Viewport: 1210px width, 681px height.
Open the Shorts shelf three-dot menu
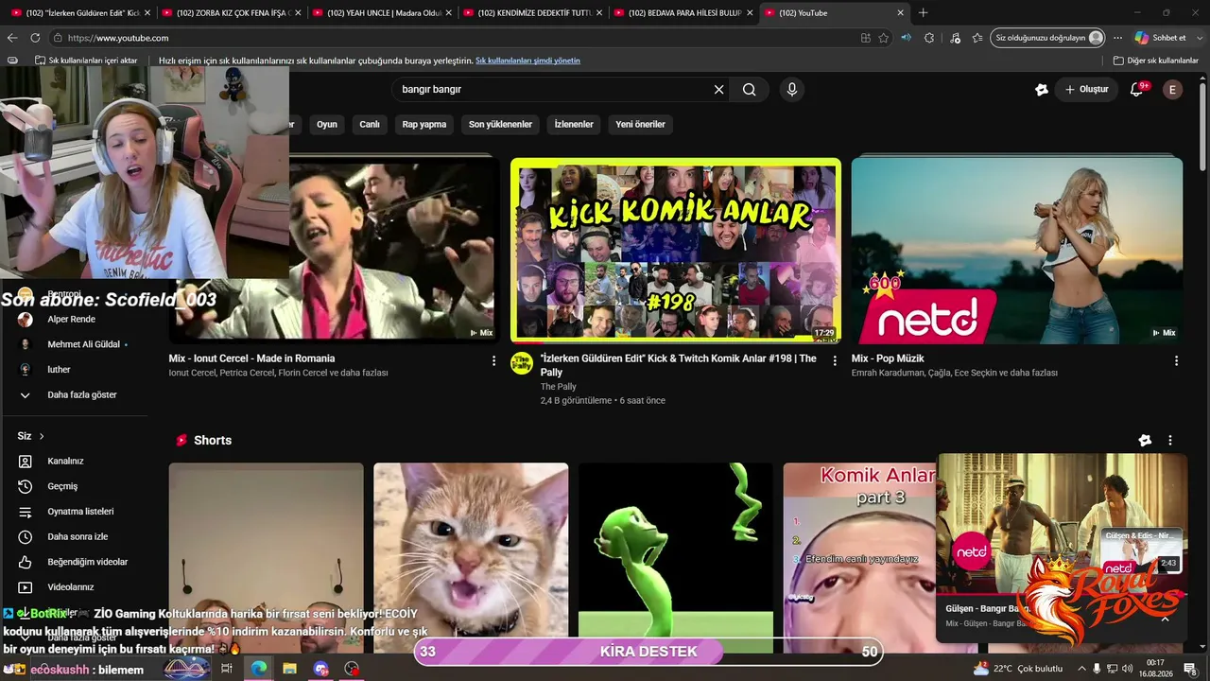(x=1170, y=440)
